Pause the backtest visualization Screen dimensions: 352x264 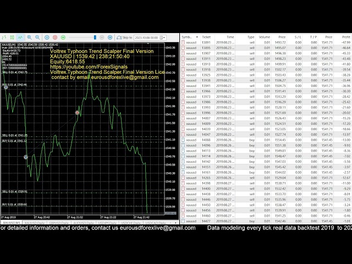[47, 37]
